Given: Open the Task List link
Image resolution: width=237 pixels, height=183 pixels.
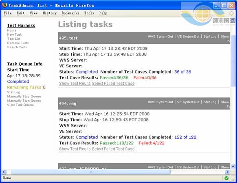Looking at the screenshot, I should click(x=14, y=39).
